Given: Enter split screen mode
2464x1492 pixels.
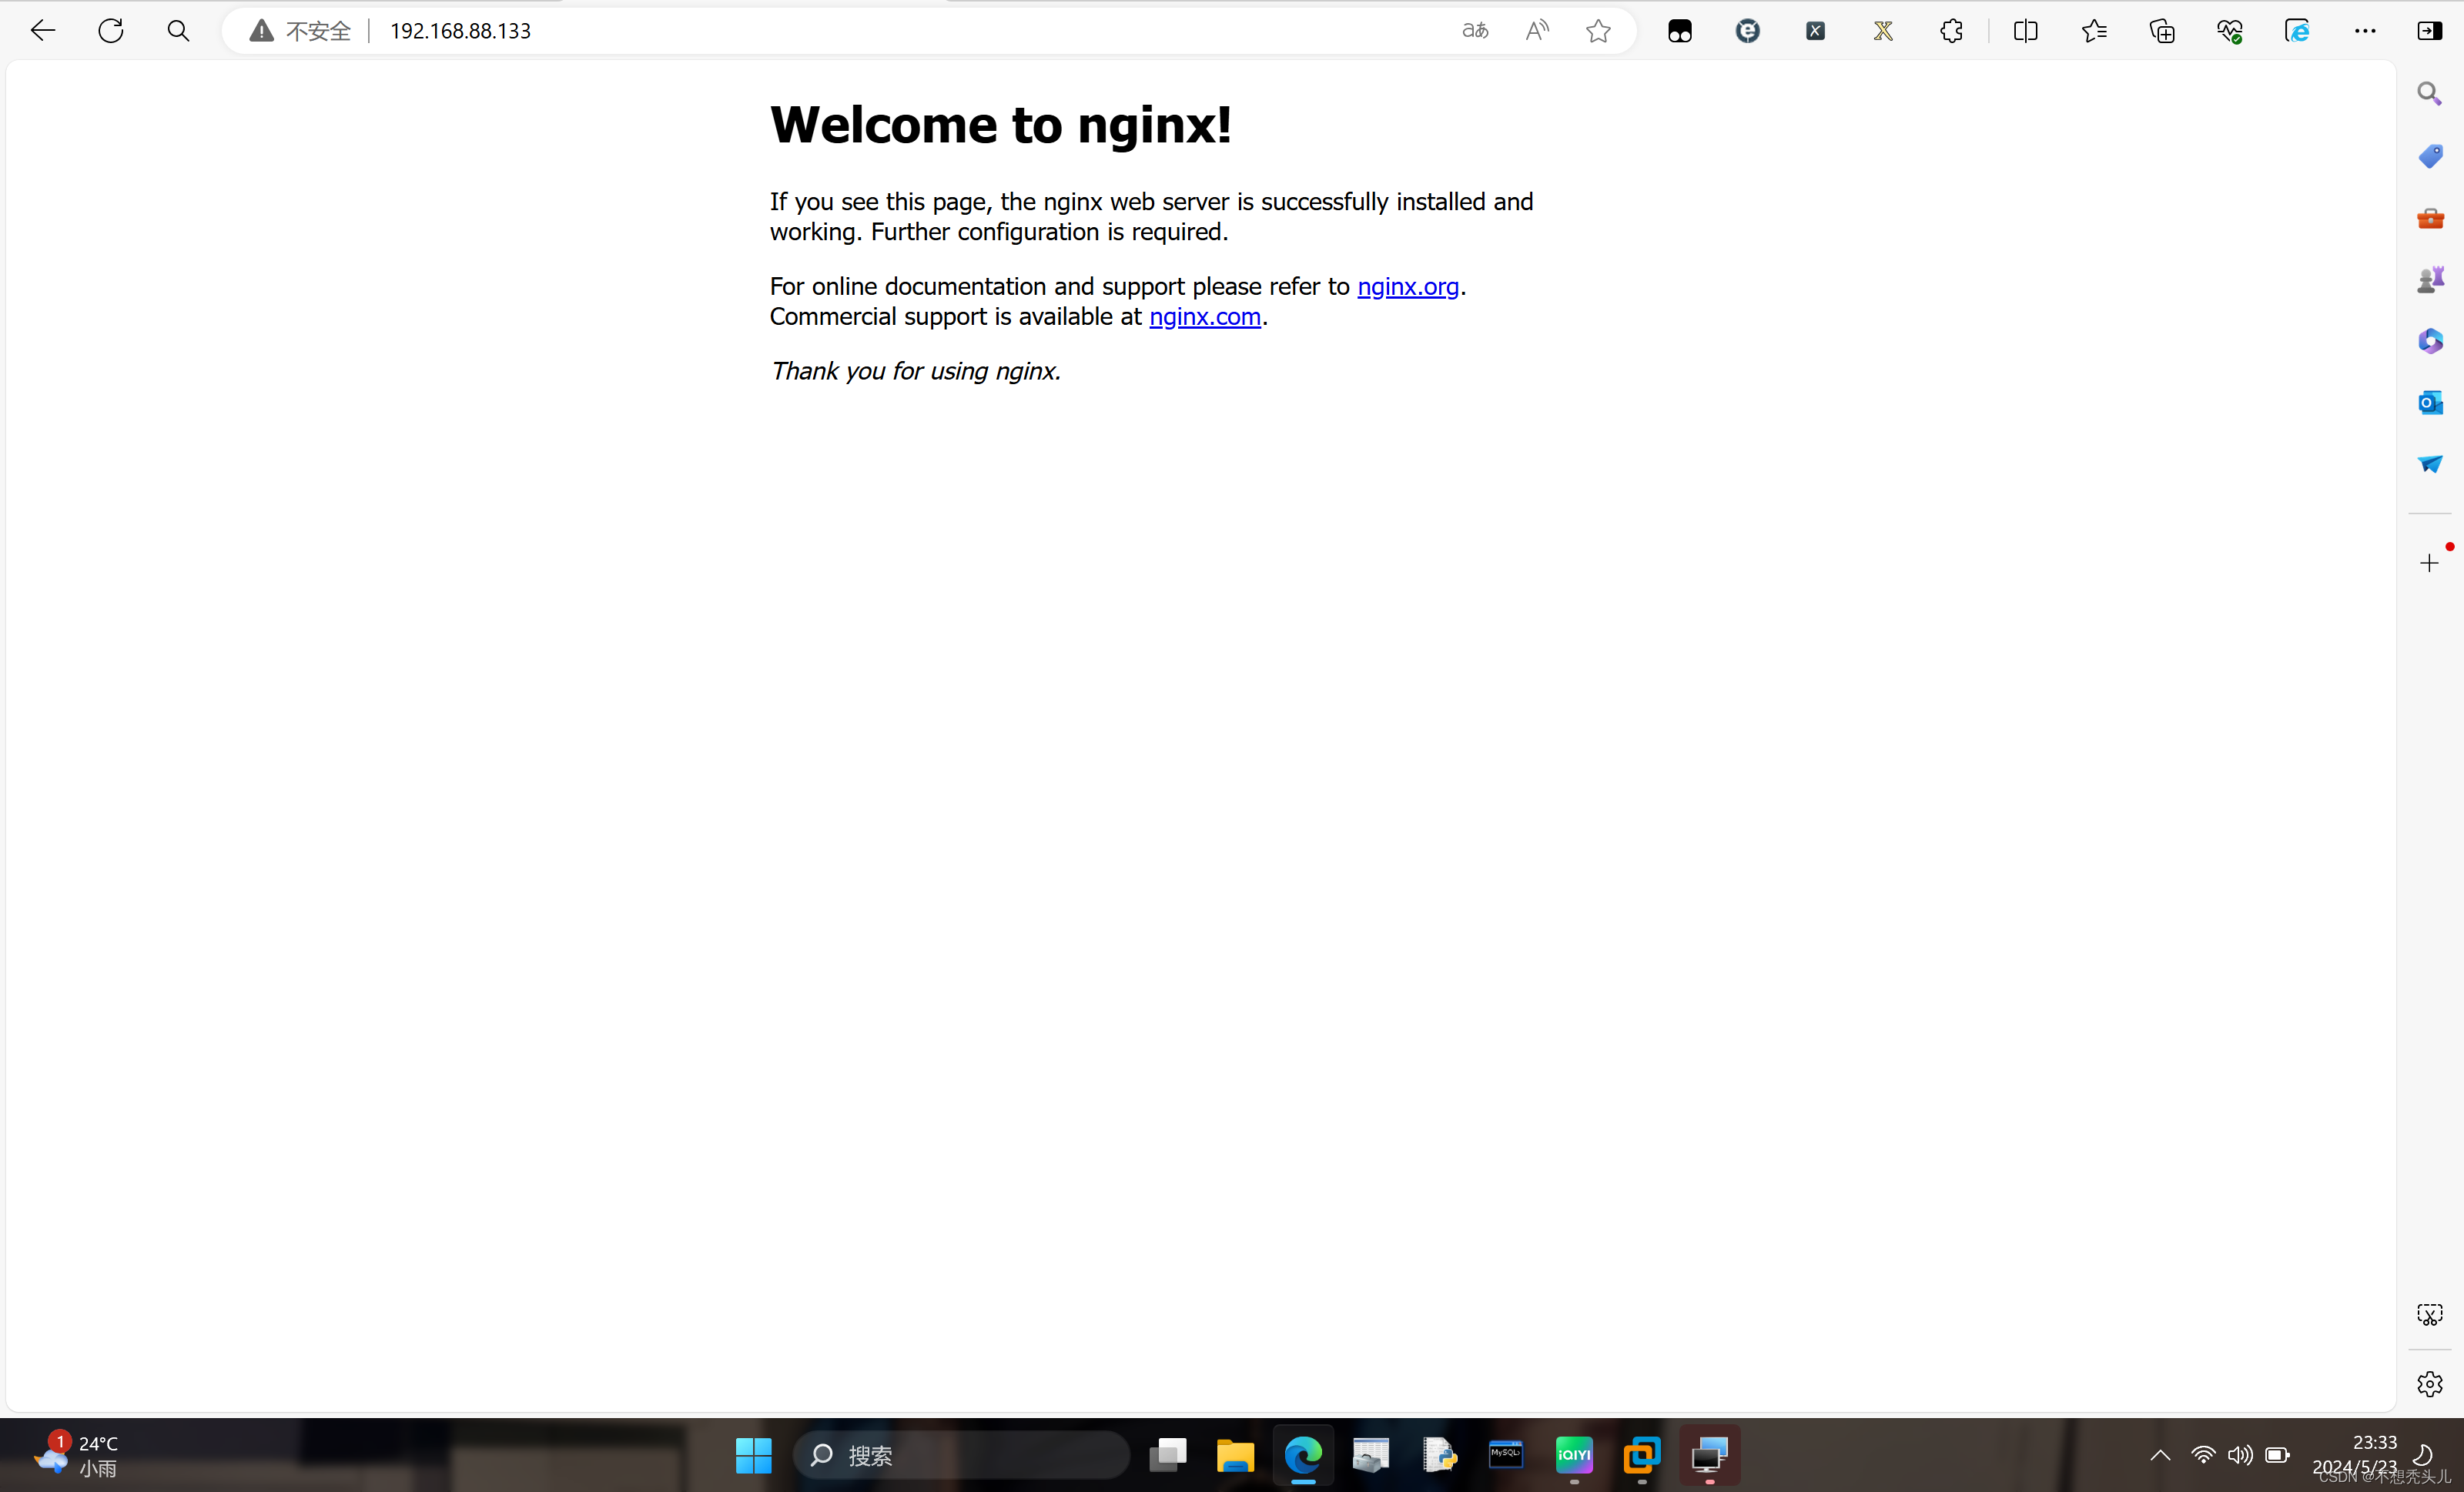Looking at the screenshot, I should click(x=2026, y=30).
